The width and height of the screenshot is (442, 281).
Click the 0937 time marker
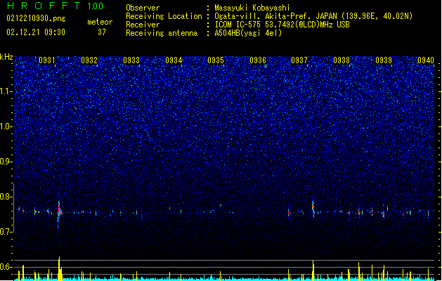coord(299,60)
